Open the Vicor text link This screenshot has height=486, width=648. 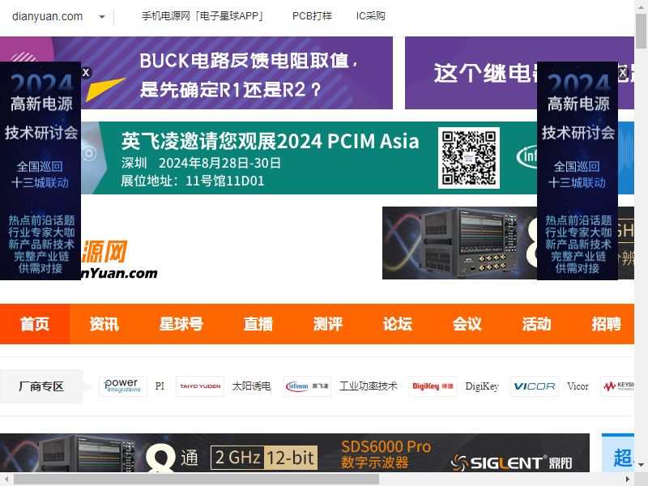point(578,386)
